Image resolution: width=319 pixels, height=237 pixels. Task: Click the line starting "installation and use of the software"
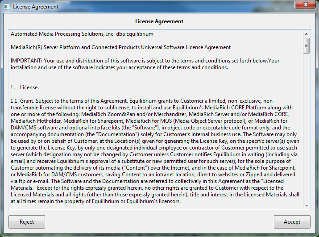coord(119,67)
